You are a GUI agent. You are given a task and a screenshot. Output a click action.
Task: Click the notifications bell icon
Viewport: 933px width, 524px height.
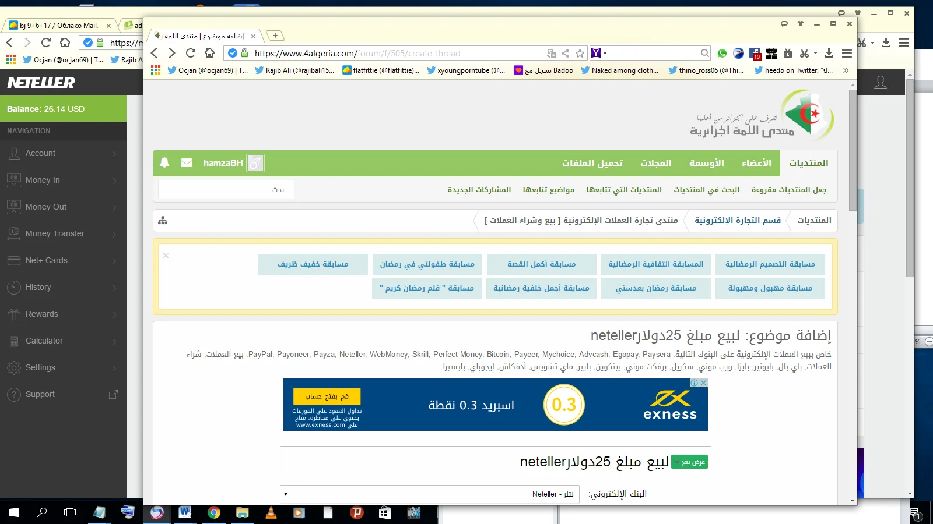click(164, 162)
